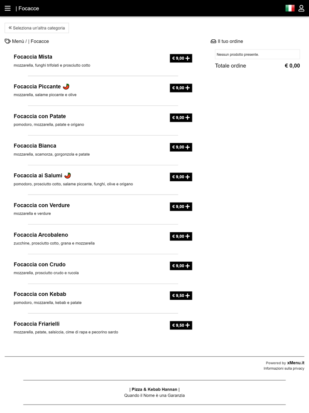Open Informazioni sulla privacy link
This screenshot has height=413, width=309.
tap(284, 368)
